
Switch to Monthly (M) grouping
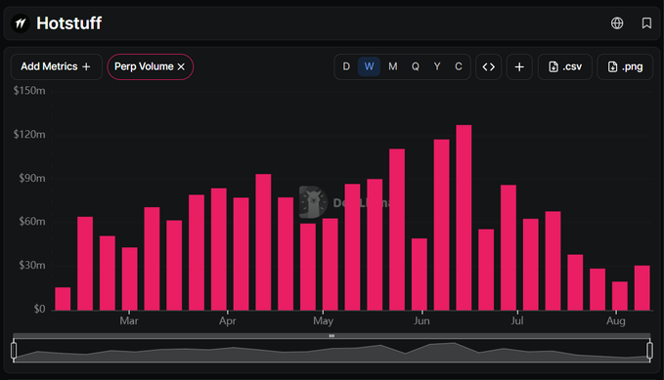tap(393, 66)
